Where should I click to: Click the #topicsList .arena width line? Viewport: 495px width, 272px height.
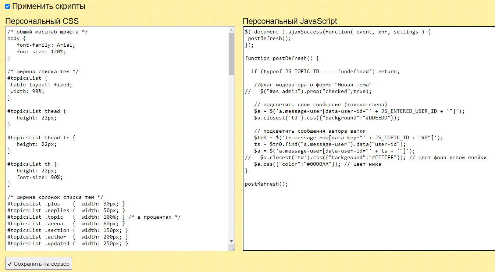66,223
